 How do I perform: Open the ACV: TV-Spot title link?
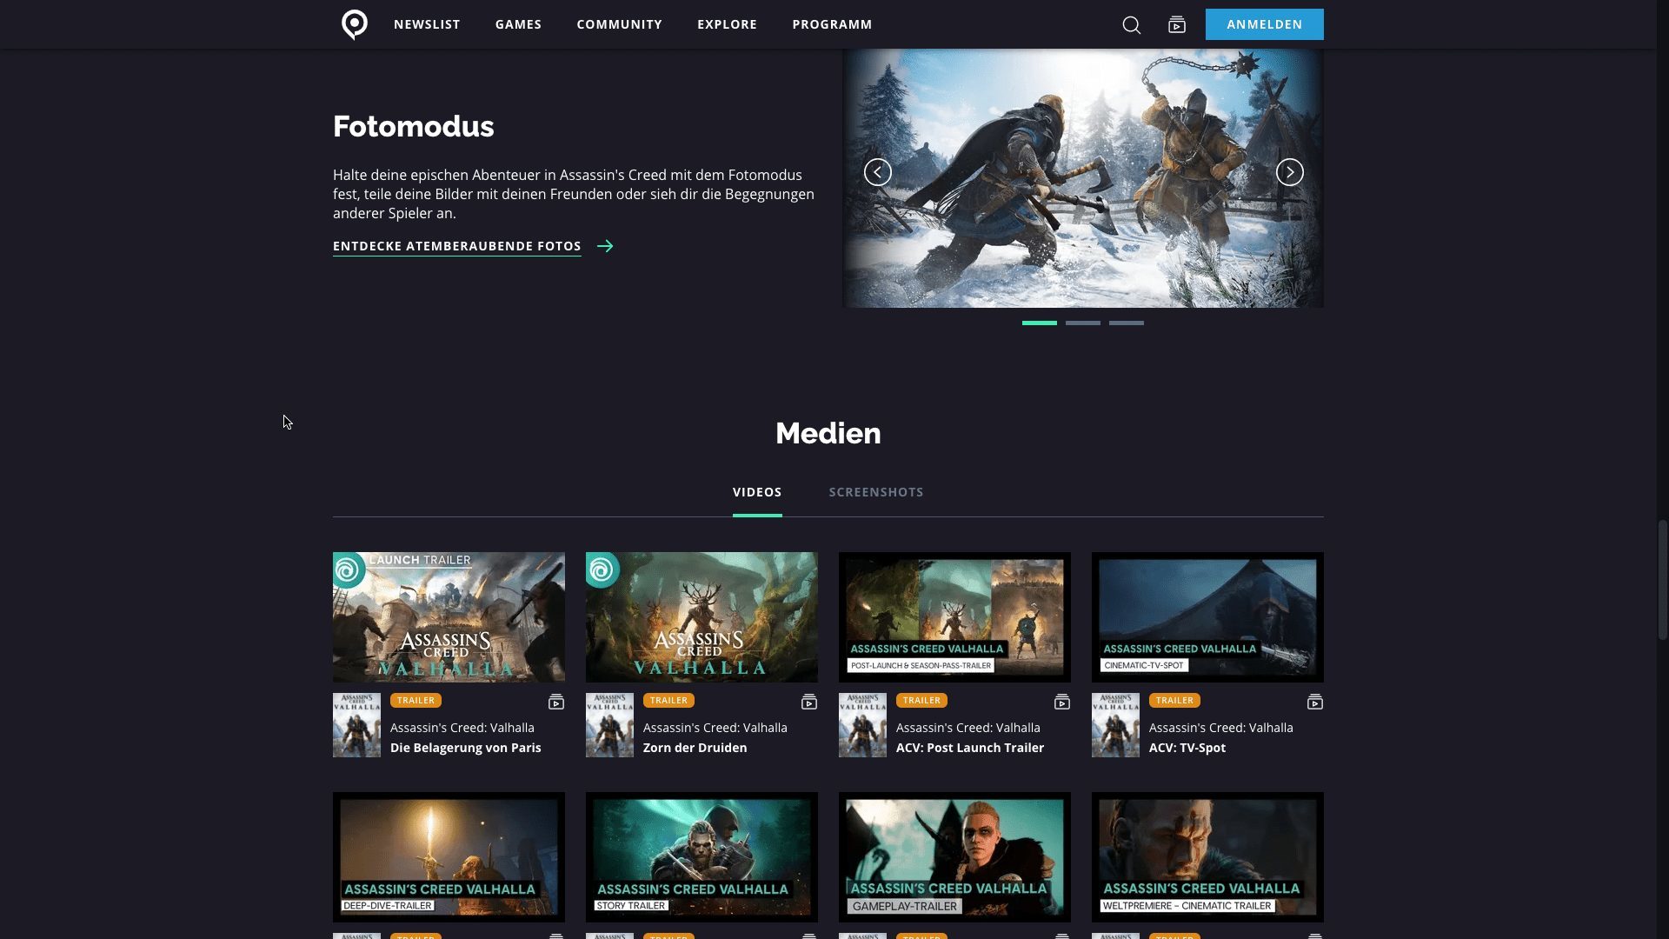pos(1187,748)
